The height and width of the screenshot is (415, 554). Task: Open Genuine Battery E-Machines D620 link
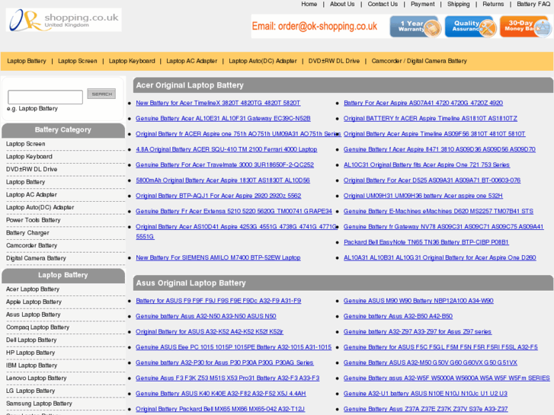438,211
